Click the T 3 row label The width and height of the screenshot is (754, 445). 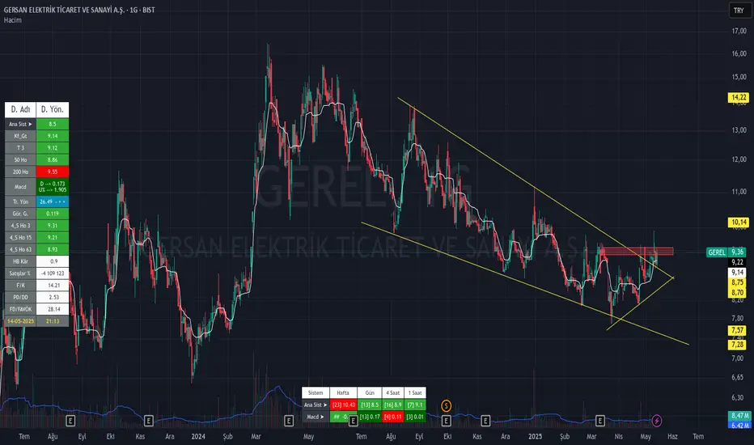(x=20, y=148)
